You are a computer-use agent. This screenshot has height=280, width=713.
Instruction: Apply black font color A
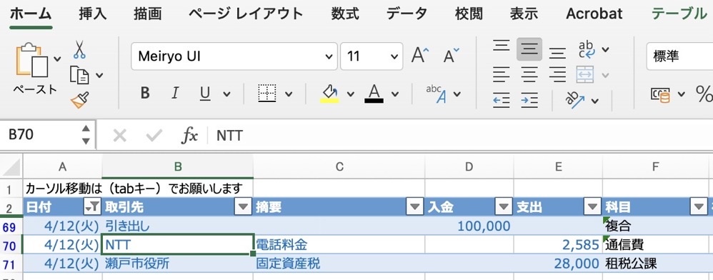tap(374, 94)
